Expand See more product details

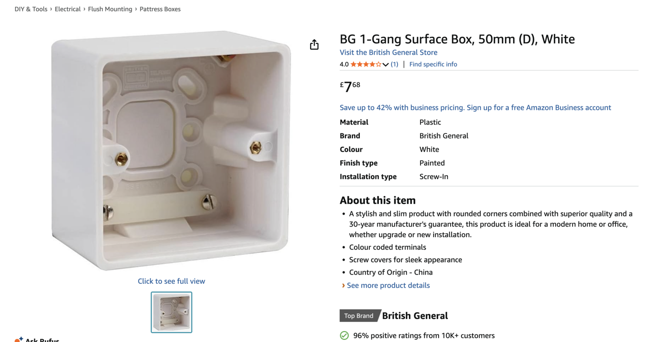click(x=388, y=285)
